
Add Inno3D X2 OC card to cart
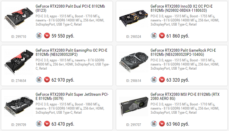(162, 36)
